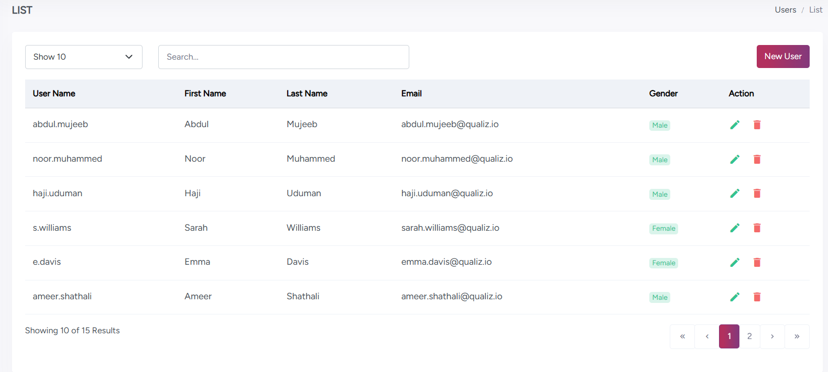
Task: Edit the abdul.mujeeb user with pencil icon
Action: pos(735,125)
